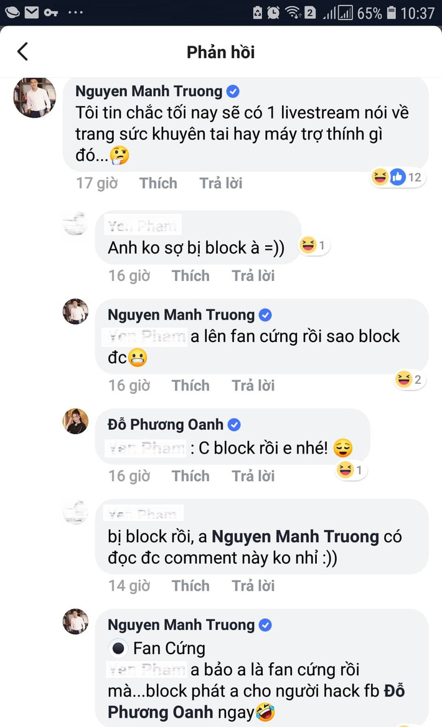Image resolution: width=442 pixels, height=727 pixels.
Task: Tap the verified badge next to Nguyen Manh Truong
Action: [x=233, y=91]
